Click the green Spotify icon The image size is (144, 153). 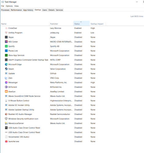pos(6,46)
